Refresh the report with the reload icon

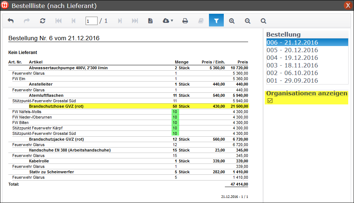42,21
